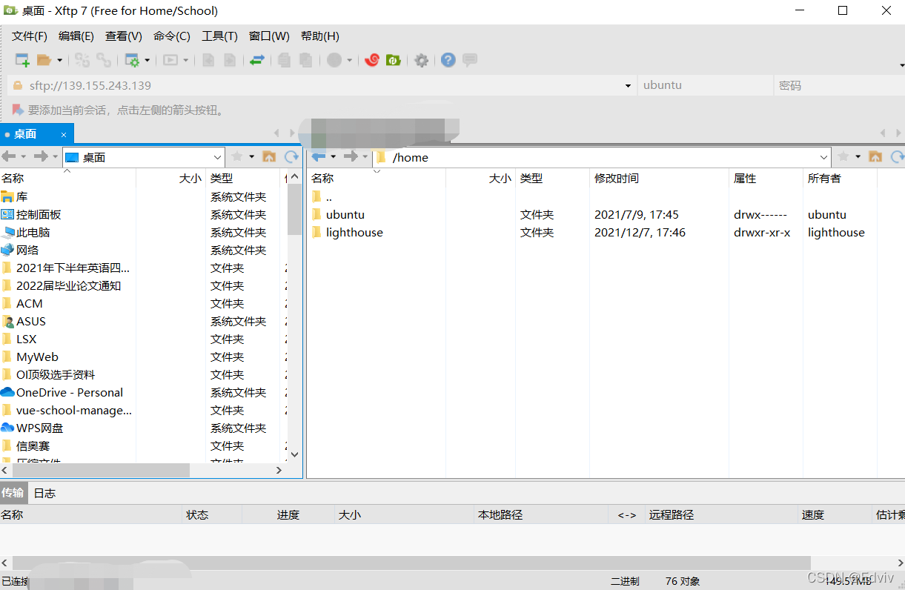Open the 帮助(H) menu

tap(320, 36)
